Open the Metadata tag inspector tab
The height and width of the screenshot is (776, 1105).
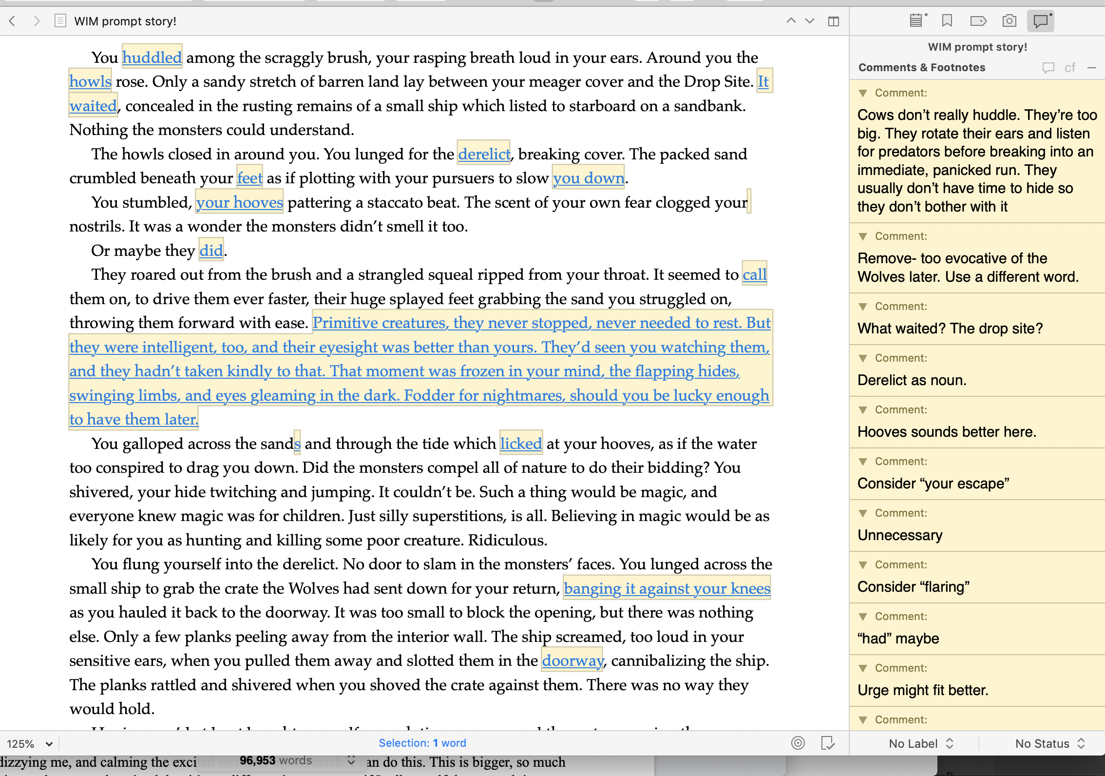pos(978,20)
